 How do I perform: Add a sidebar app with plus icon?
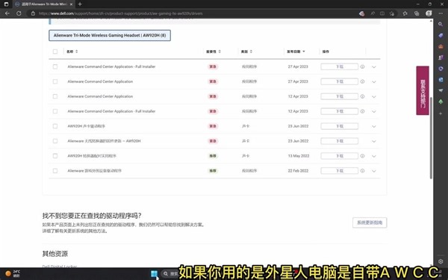coord(441,113)
